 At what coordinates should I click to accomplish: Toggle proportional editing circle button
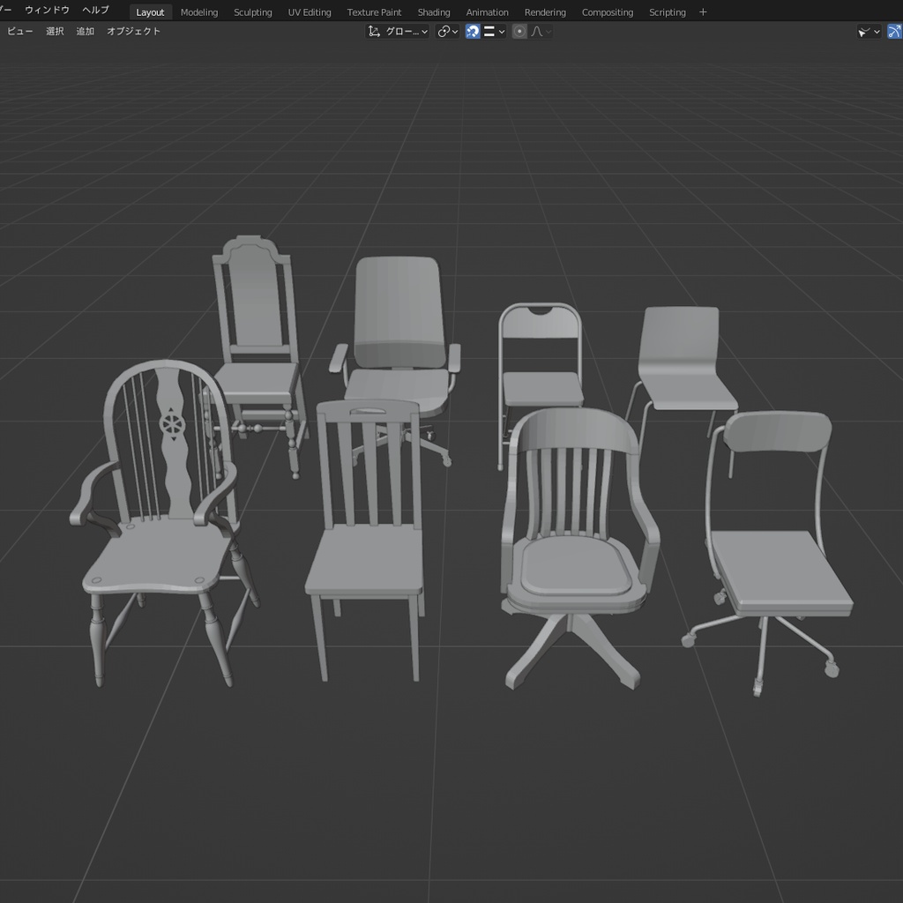pos(519,31)
